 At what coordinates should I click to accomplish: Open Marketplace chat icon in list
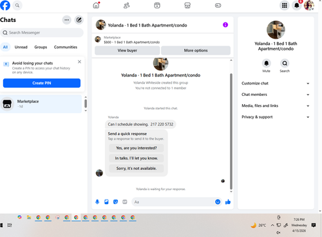tap(7, 104)
